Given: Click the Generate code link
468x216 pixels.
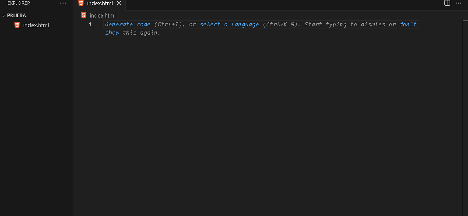Looking at the screenshot, I should (x=128, y=25).
